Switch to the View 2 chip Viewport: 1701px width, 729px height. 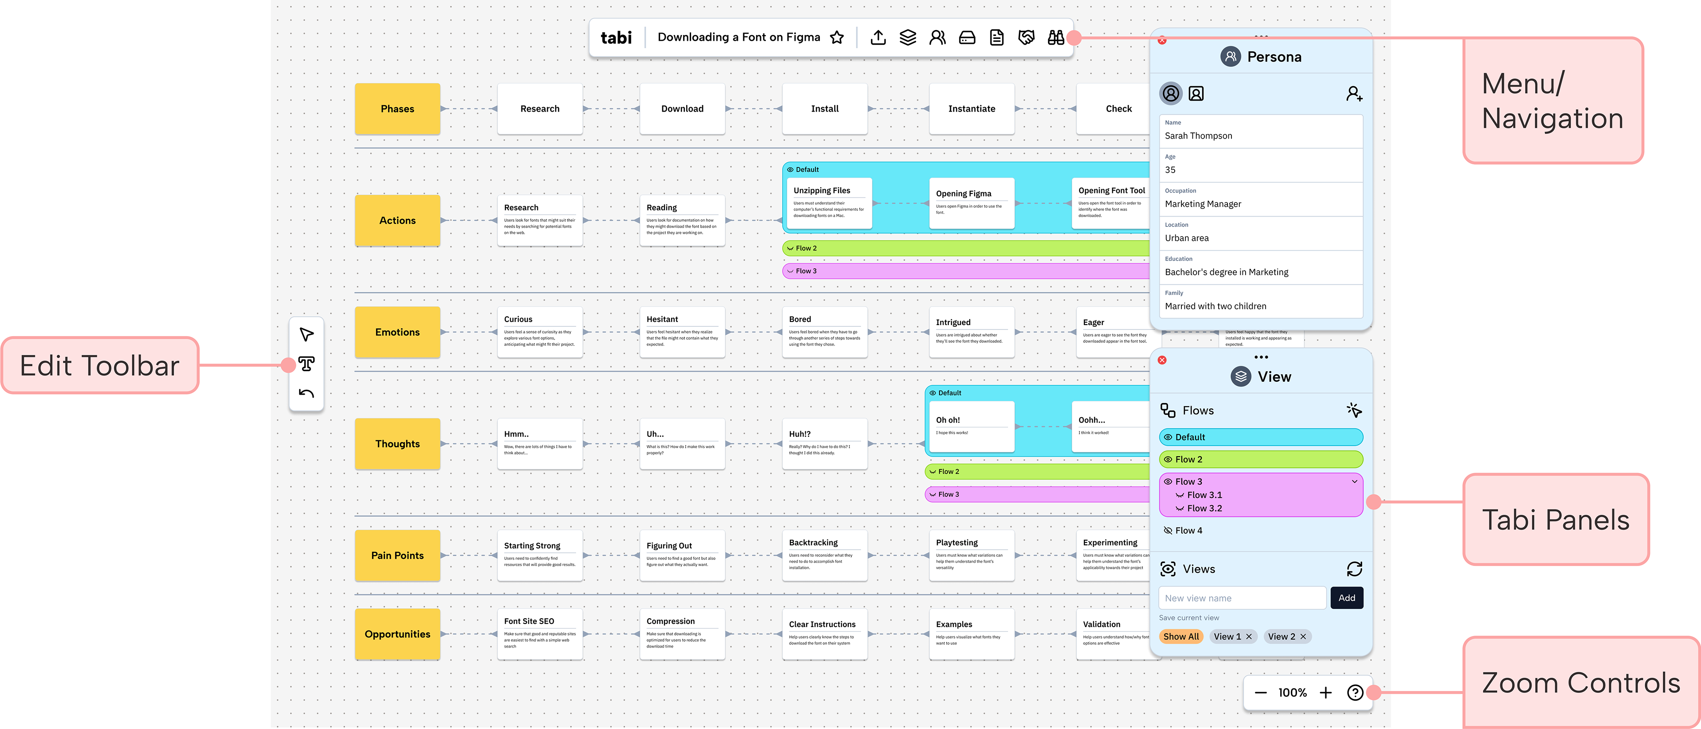pos(1281,636)
